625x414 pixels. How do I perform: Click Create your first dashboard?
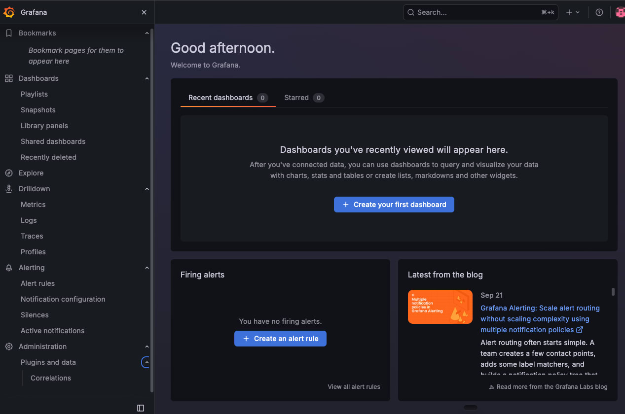[x=394, y=205]
